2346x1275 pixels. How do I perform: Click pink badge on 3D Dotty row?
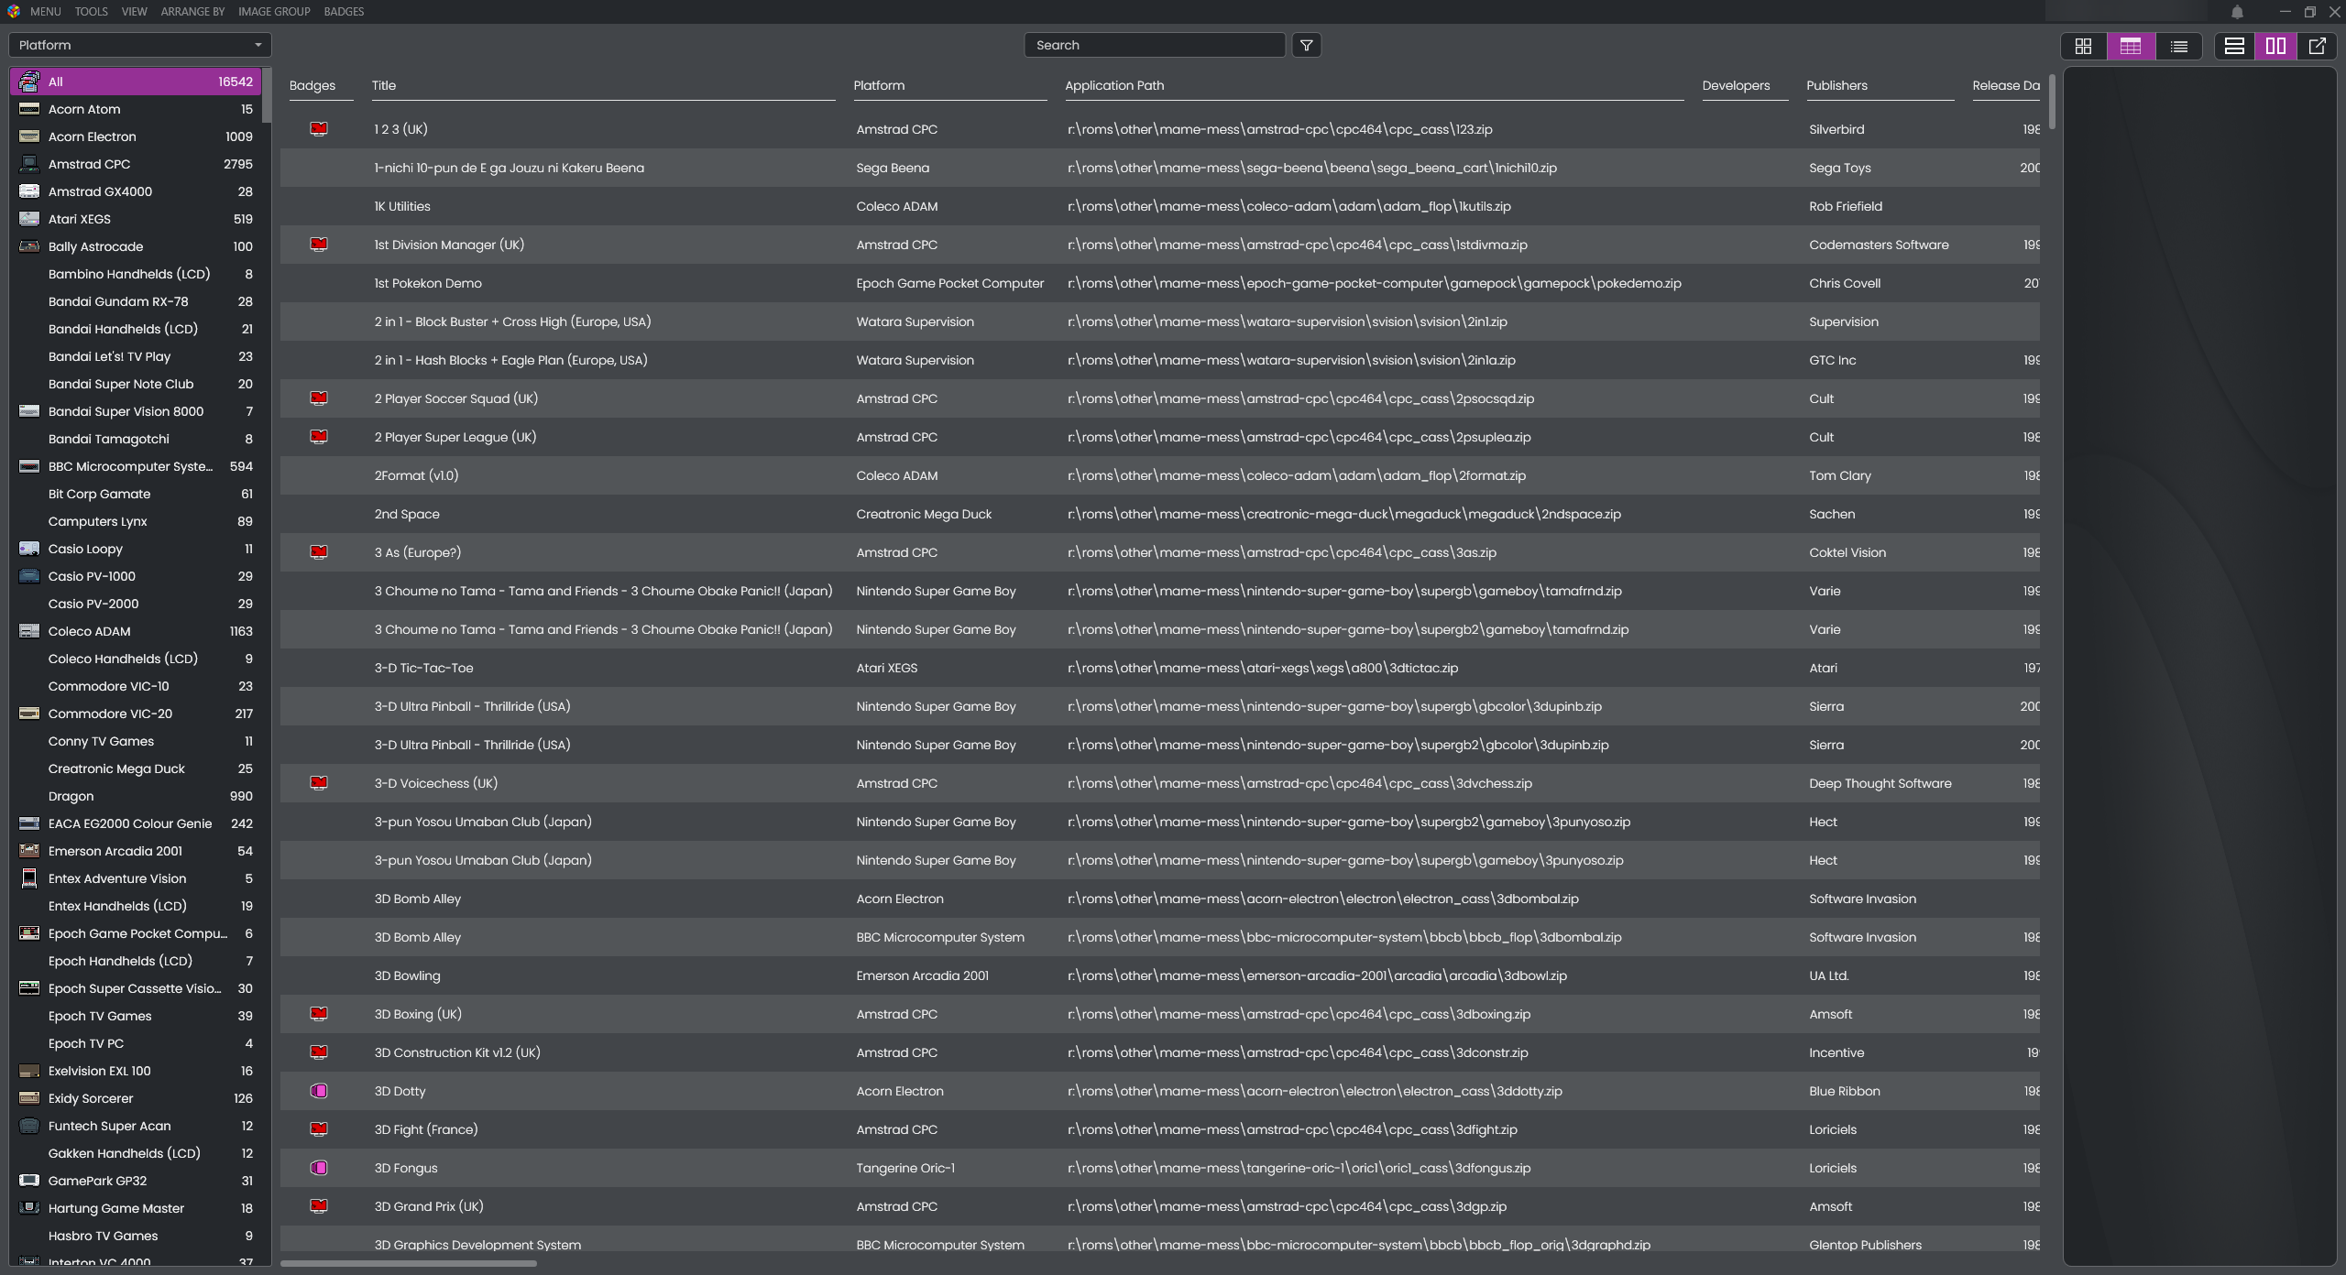pyautogui.click(x=319, y=1091)
